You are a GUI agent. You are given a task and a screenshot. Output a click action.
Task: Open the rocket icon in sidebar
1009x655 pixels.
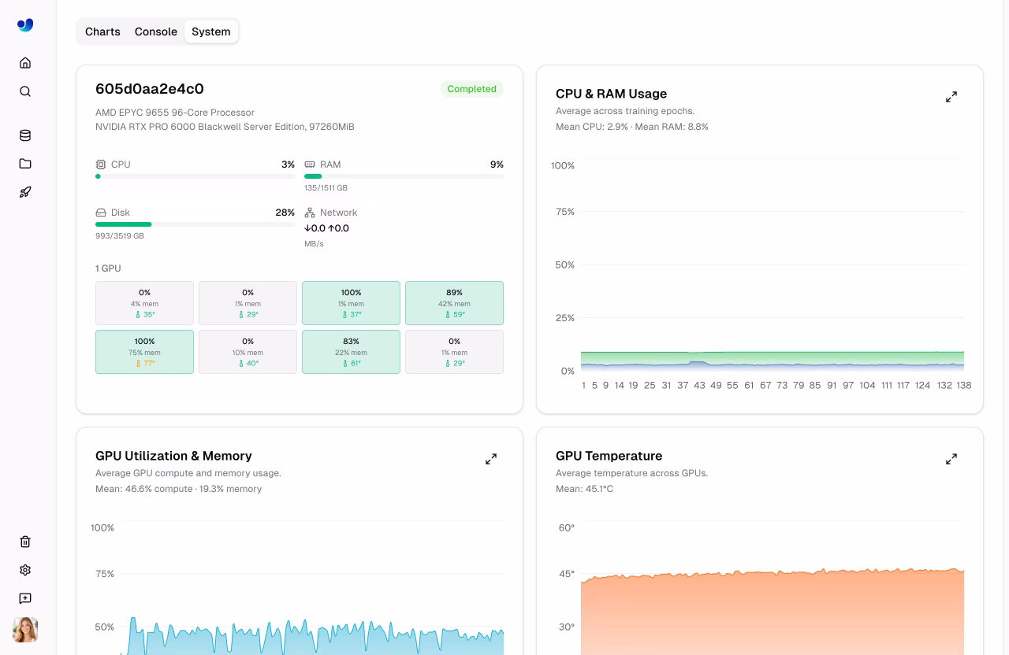click(x=25, y=192)
